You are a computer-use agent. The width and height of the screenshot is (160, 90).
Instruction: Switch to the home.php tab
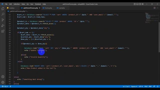(48, 8)
